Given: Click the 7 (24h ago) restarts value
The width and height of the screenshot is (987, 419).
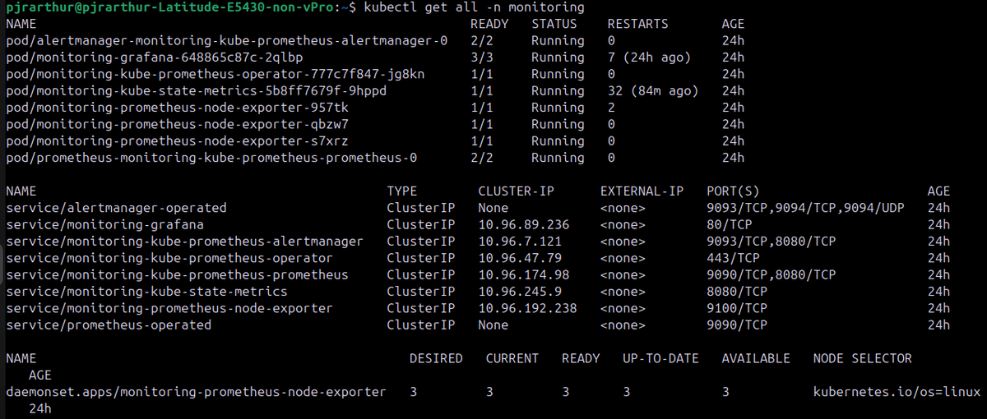Looking at the screenshot, I should tap(650, 58).
